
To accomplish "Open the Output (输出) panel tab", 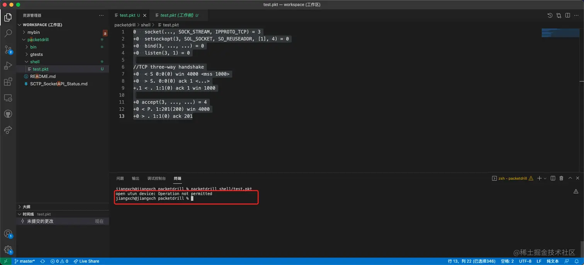I will click(x=136, y=178).
